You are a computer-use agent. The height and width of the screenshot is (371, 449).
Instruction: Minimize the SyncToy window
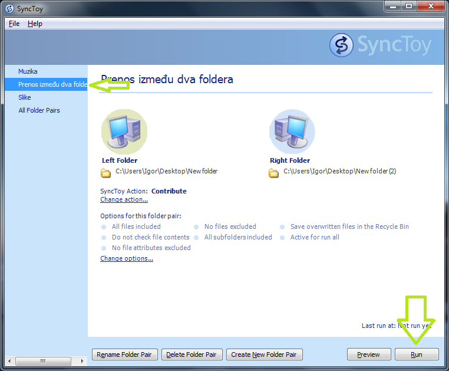tap(393, 6)
